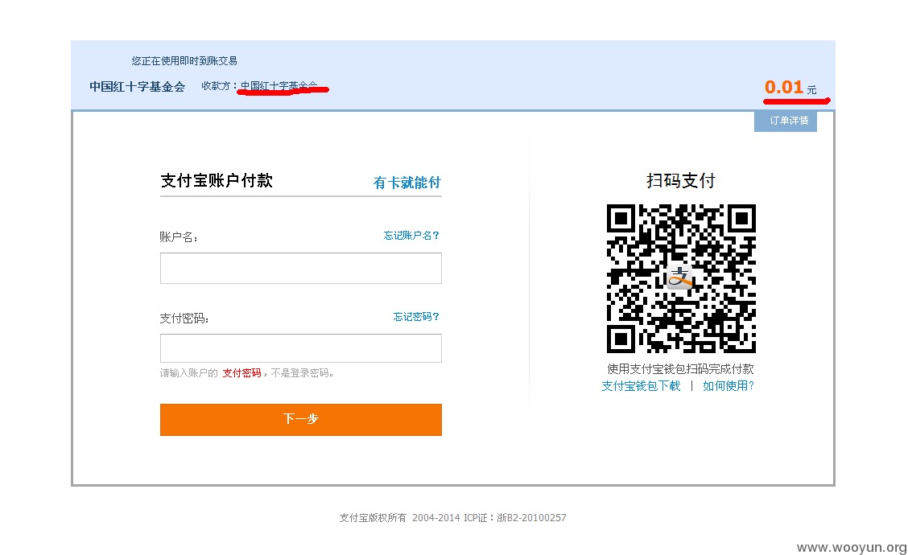Click the 扫码支付 heading text
This screenshot has height=555, width=908.
pyautogui.click(x=681, y=180)
